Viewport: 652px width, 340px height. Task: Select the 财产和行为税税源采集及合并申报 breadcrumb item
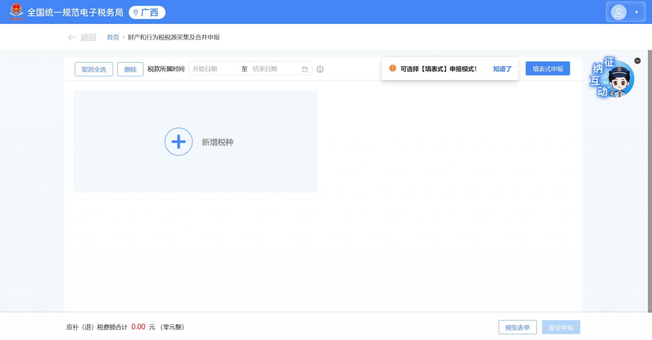pyautogui.click(x=174, y=37)
